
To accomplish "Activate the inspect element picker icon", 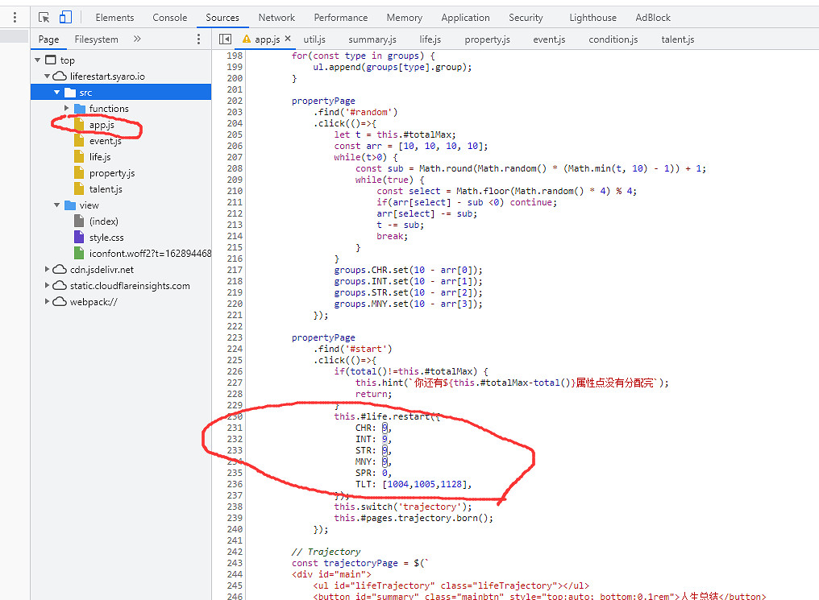I will click(44, 17).
